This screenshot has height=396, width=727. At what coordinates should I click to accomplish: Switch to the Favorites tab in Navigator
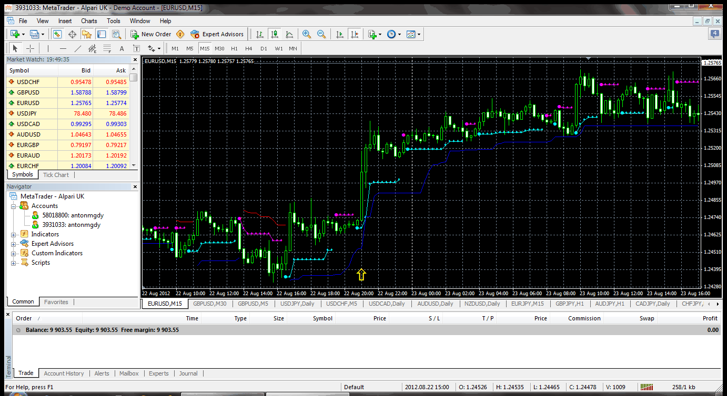(x=56, y=302)
